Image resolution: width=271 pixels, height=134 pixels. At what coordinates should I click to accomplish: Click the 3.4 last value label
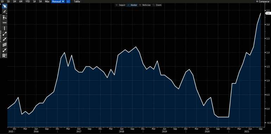(x=267, y=13)
